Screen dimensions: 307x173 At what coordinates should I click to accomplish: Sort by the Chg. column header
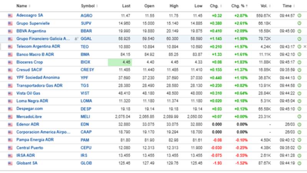pos(215,6)
